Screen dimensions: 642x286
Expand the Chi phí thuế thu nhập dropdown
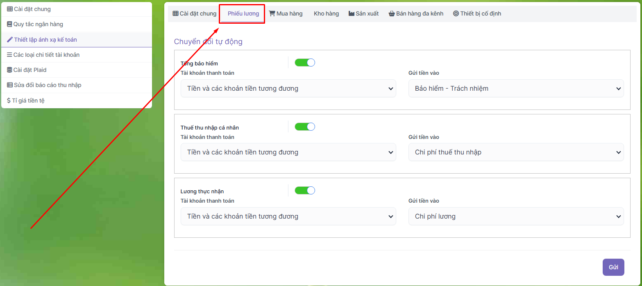pyautogui.click(x=516, y=152)
